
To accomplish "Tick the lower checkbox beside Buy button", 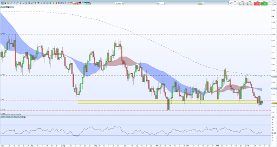I will [269, 4].
